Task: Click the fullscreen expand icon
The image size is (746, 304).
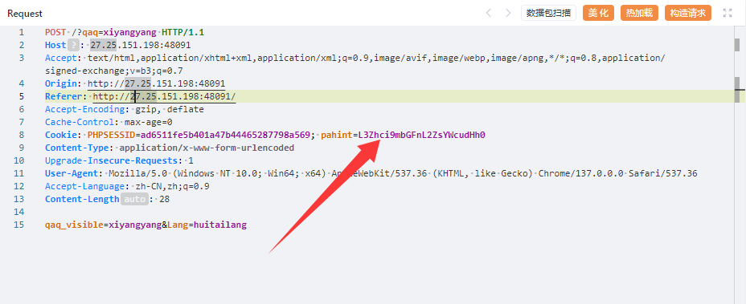Action: click(x=728, y=14)
